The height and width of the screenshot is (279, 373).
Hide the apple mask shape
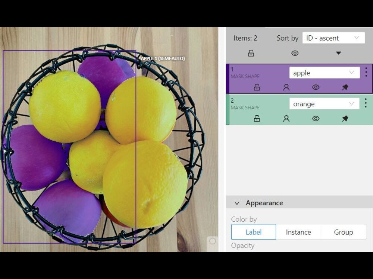pyautogui.click(x=316, y=87)
